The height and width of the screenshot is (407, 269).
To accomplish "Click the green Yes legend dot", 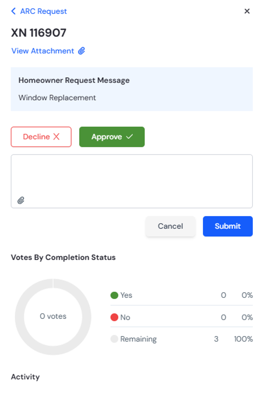I will 114,295.
